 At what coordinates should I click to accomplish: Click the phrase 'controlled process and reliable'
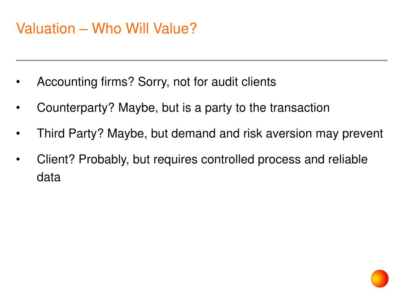pos(284,159)
